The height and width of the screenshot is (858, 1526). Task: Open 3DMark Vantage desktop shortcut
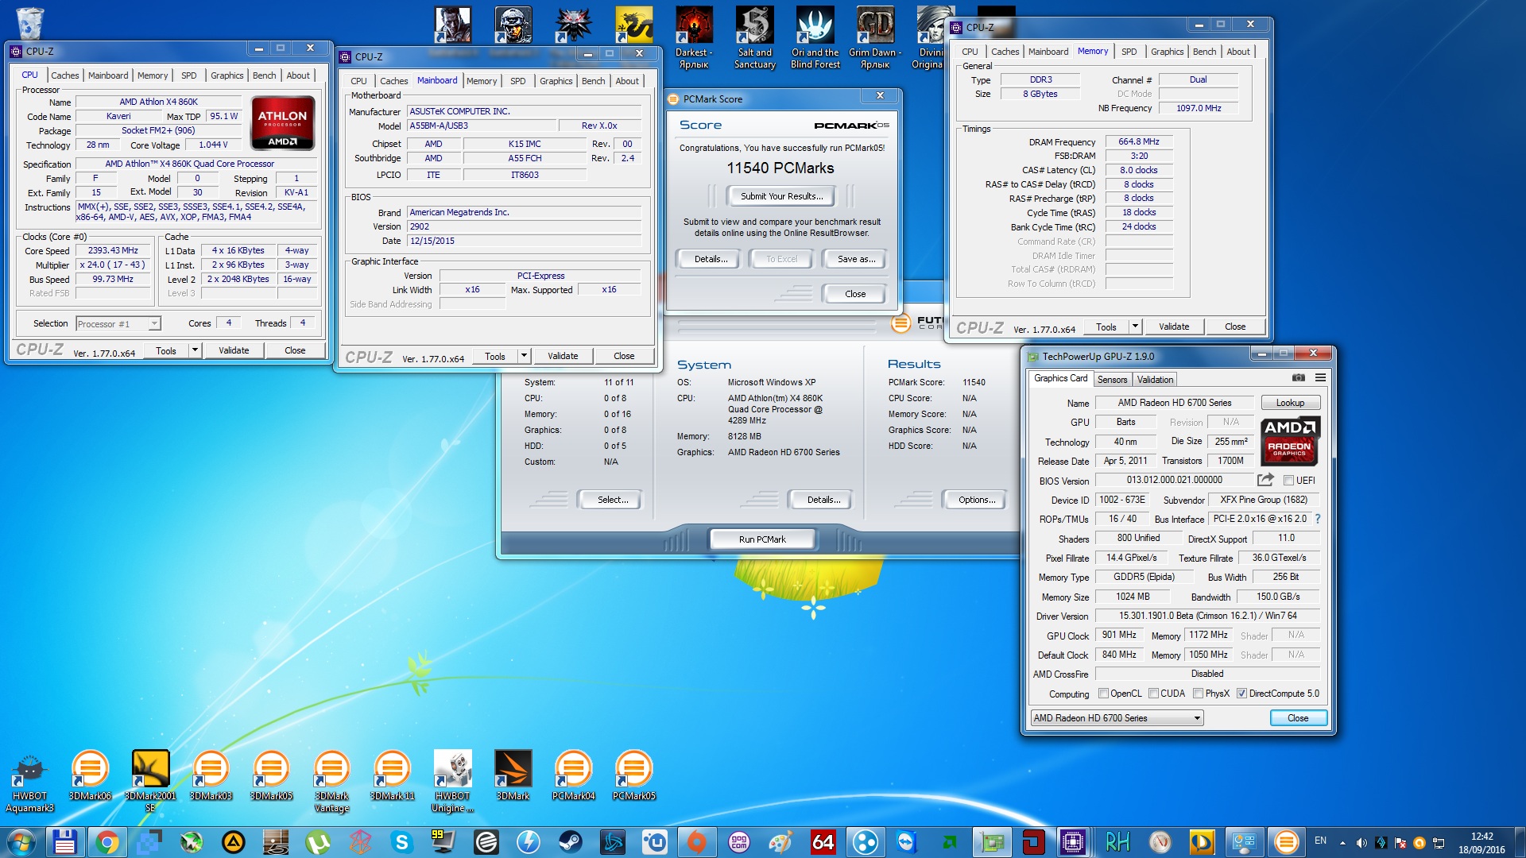pyautogui.click(x=331, y=782)
